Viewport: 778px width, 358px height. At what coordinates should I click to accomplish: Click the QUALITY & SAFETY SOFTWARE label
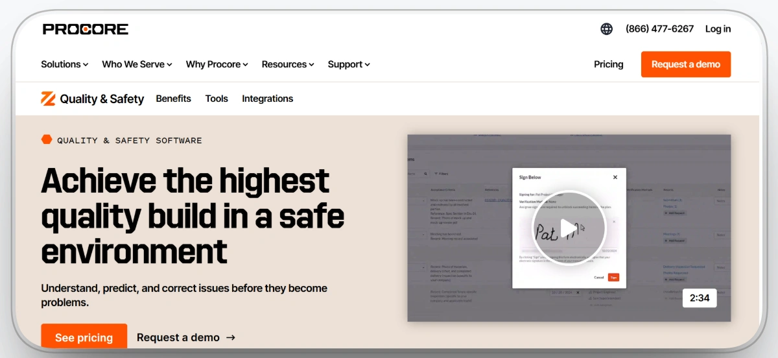tap(129, 140)
